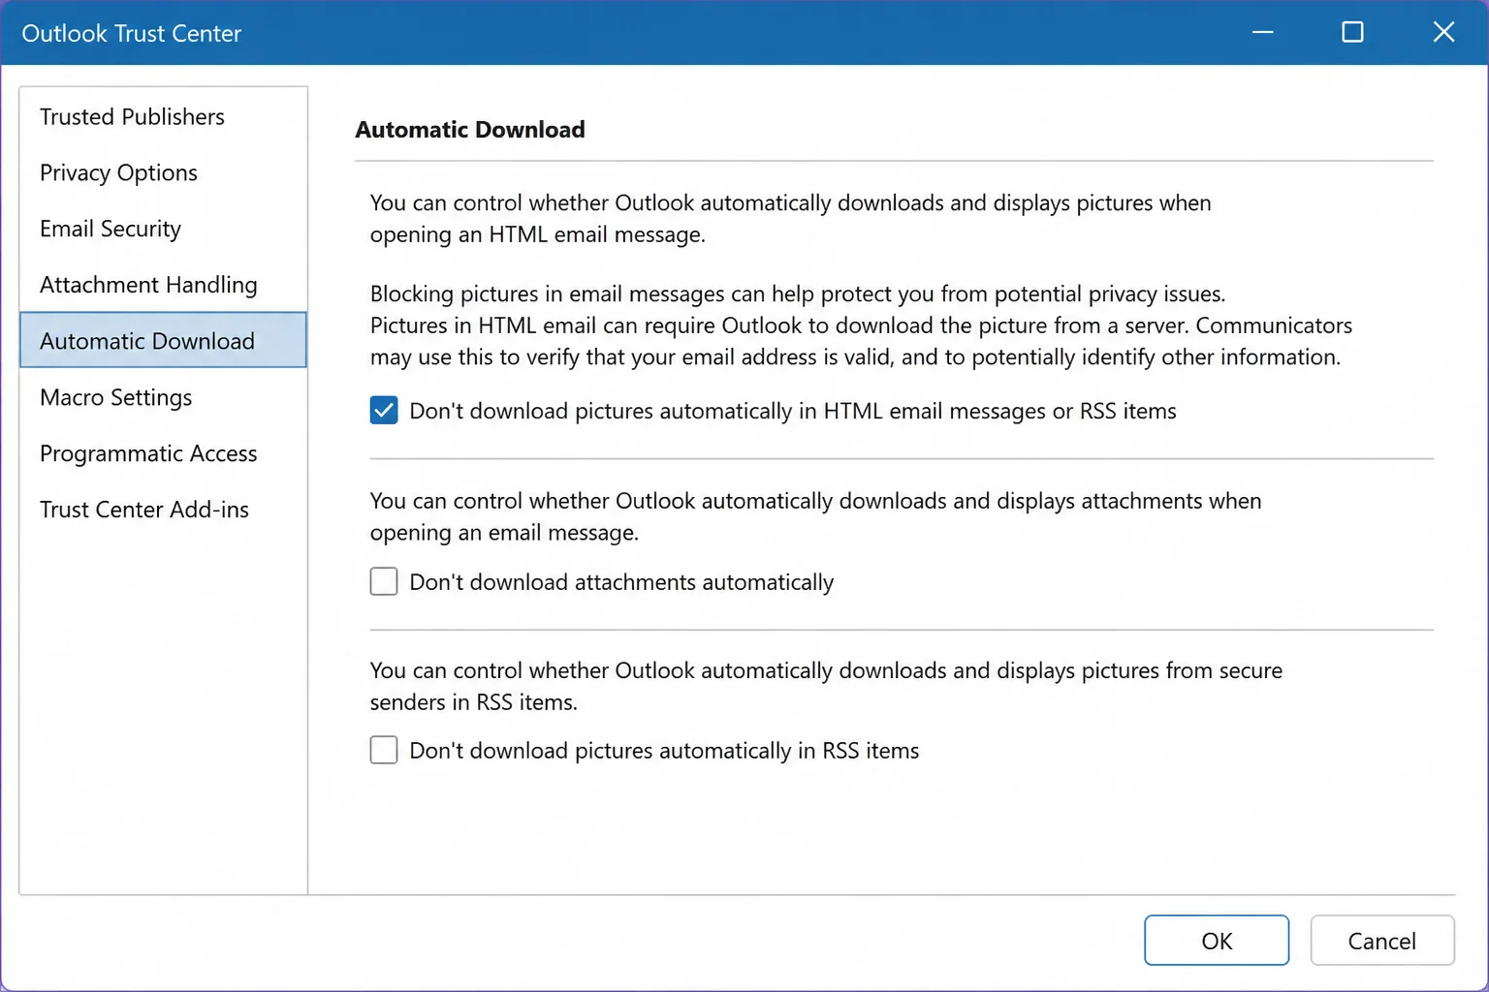Open Attachment Handling settings
This screenshot has height=992, width=1489.
[x=163, y=285]
